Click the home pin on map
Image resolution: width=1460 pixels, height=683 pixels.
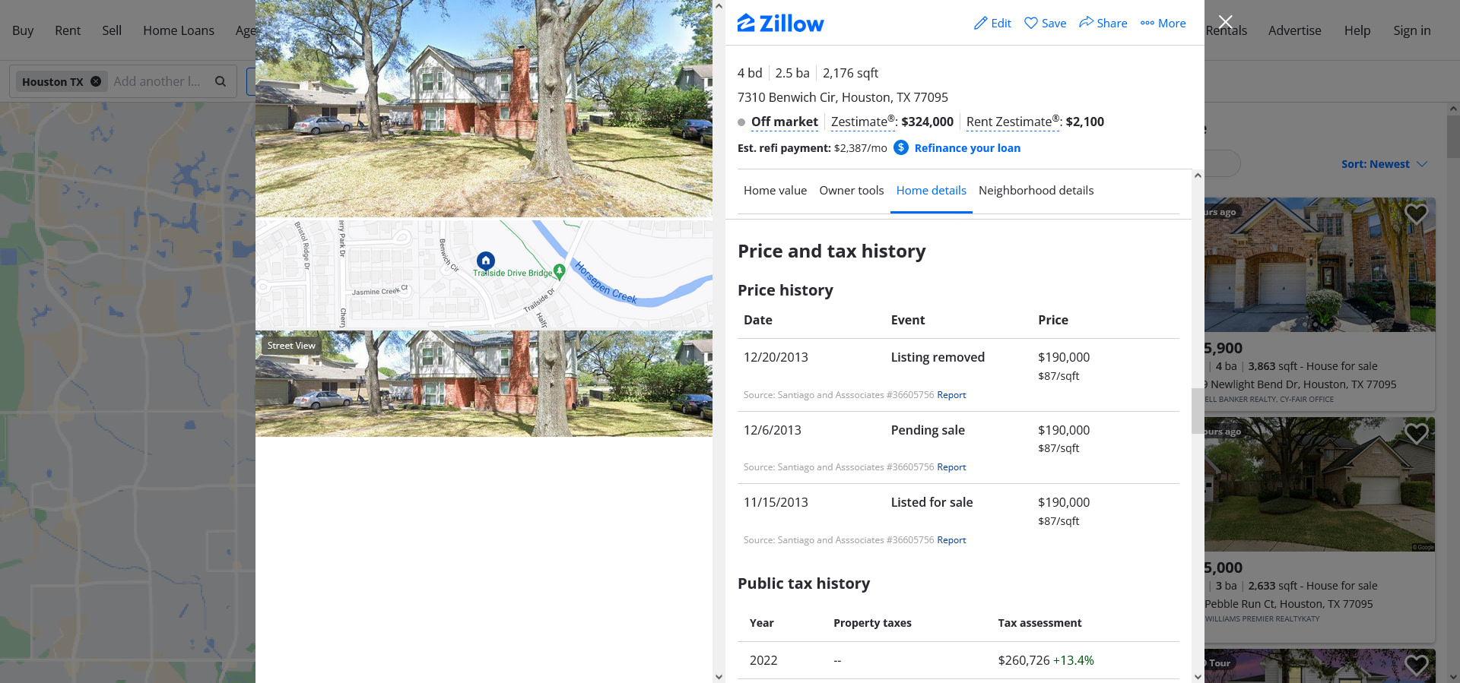(486, 261)
